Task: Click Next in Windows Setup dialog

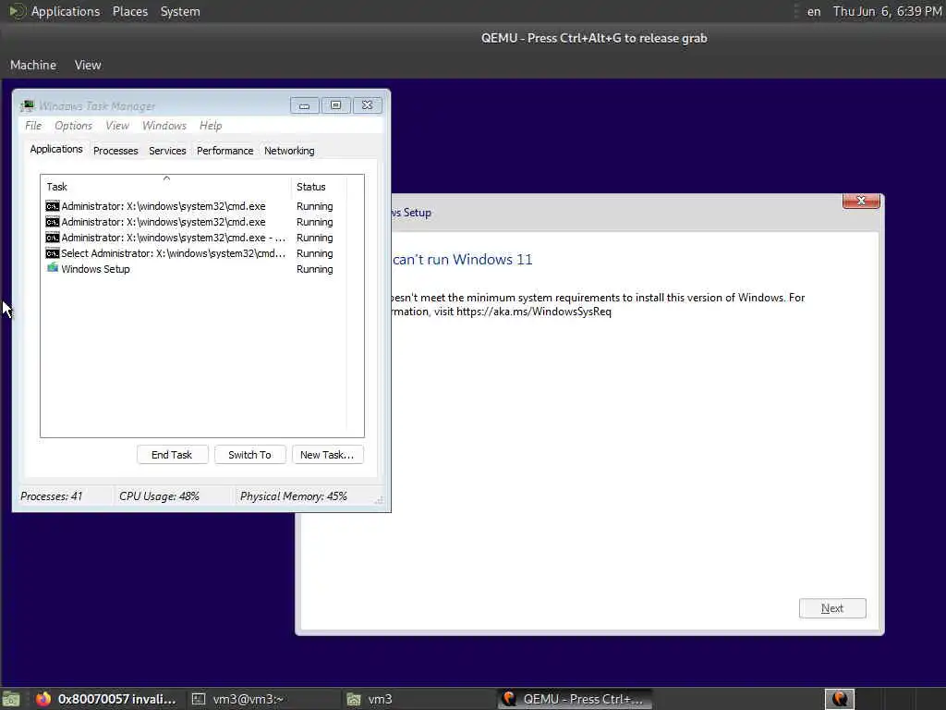Action: (832, 608)
